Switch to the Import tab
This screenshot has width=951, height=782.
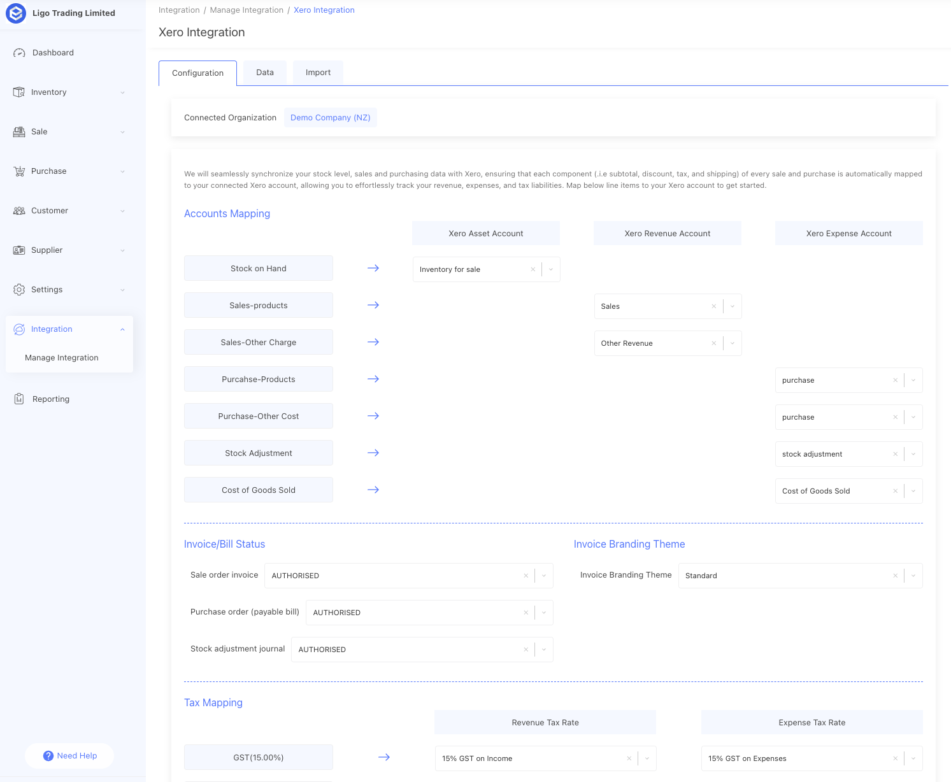(318, 73)
